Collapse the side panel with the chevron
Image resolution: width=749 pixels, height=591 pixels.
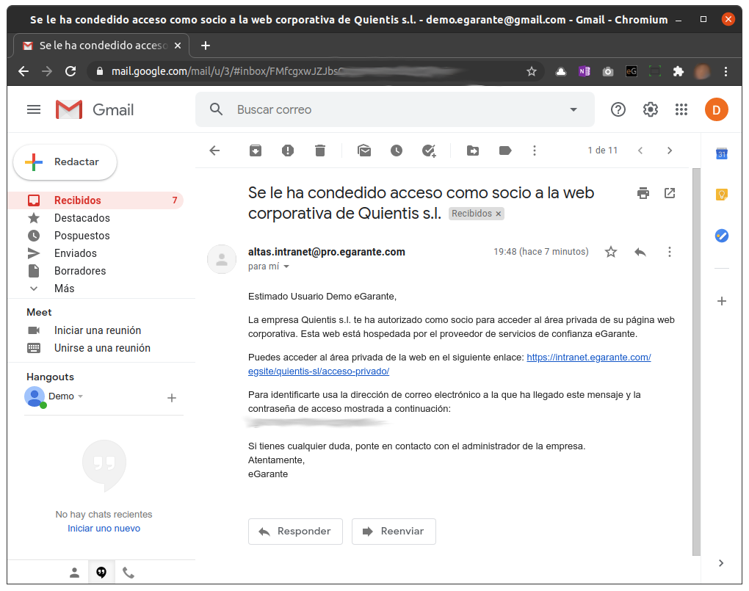tap(721, 563)
